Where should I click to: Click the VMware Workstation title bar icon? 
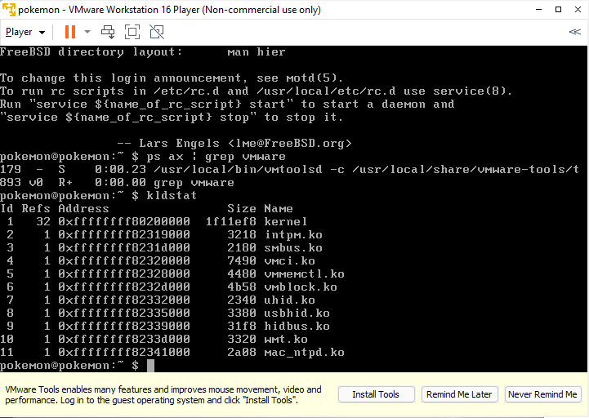pyautogui.click(x=9, y=10)
